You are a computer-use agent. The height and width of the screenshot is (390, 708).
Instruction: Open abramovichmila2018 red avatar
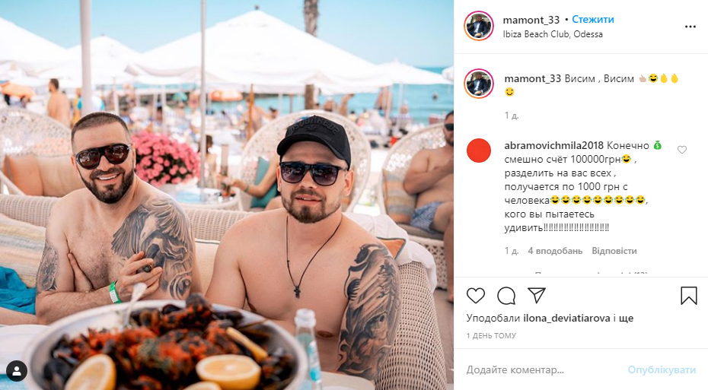pyautogui.click(x=479, y=151)
